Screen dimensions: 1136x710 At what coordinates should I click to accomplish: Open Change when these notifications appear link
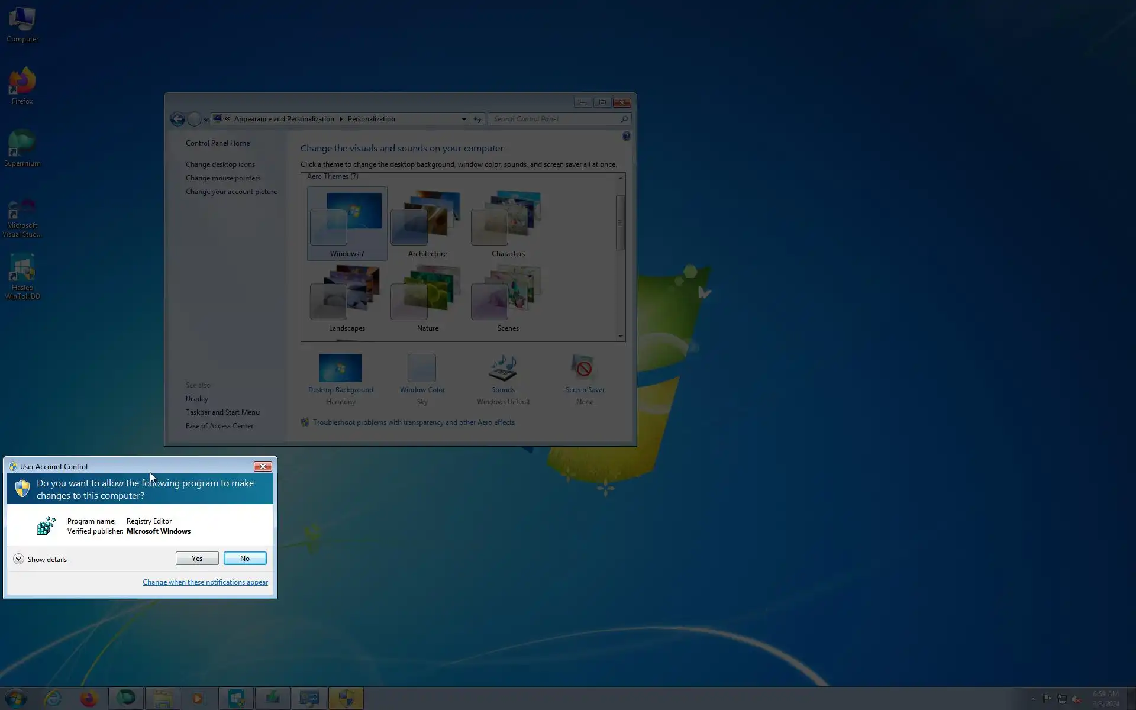tap(205, 582)
